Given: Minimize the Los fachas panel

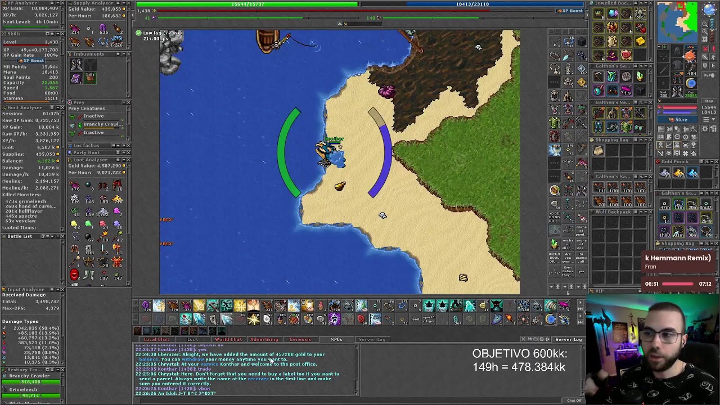Looking at the screenshot, I should tap(124, 145).
